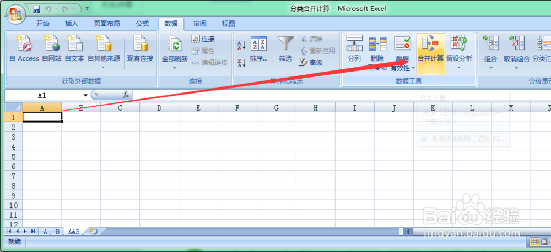Click 重新应用 filter button
551x252 pixels.
(317, 51)
